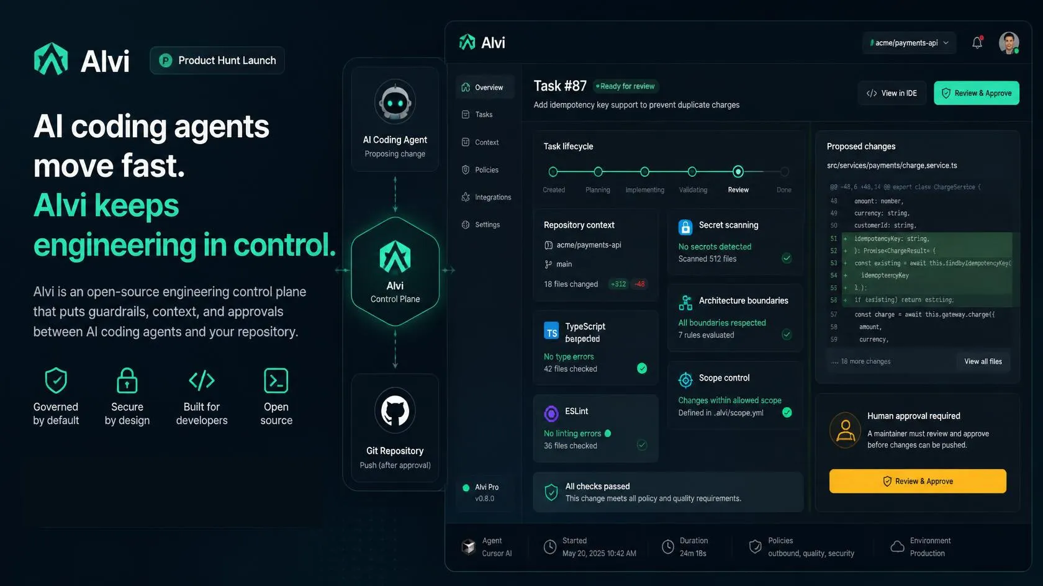Select the Done lifecycle step marker

(784, 172)
